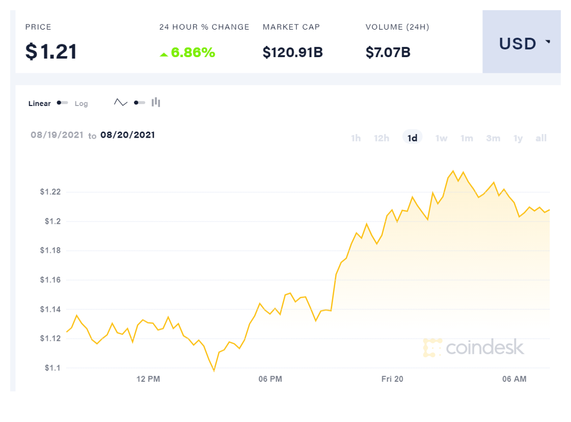Click the start date 08/19/2021
This screenshot has width=571, height=422.
[x=57, y=135]
